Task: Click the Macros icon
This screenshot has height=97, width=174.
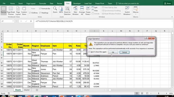Action: coord(136,9)
